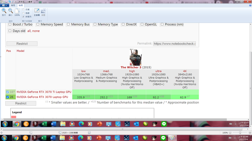This screenshot has height=141, width=252.
Task: Click the Pos column header
Action: coord(8,51)
